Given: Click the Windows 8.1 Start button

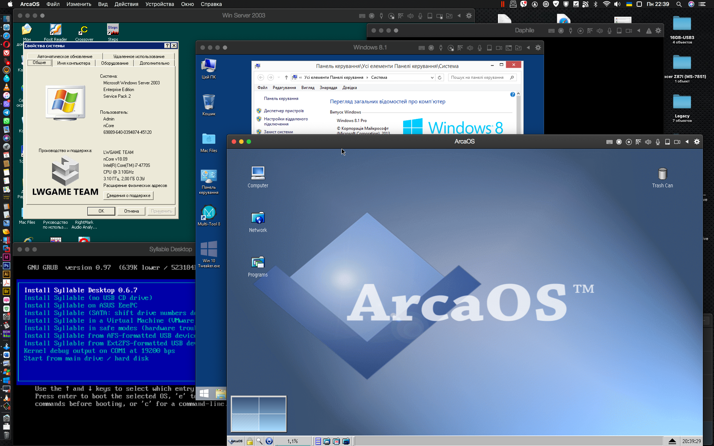Looking at the screenshot, I should (204, 393).
